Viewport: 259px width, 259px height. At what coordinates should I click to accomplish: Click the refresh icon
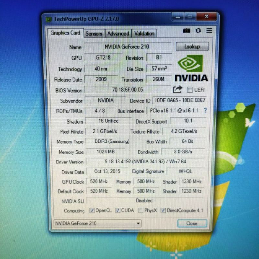coord(198,31)
